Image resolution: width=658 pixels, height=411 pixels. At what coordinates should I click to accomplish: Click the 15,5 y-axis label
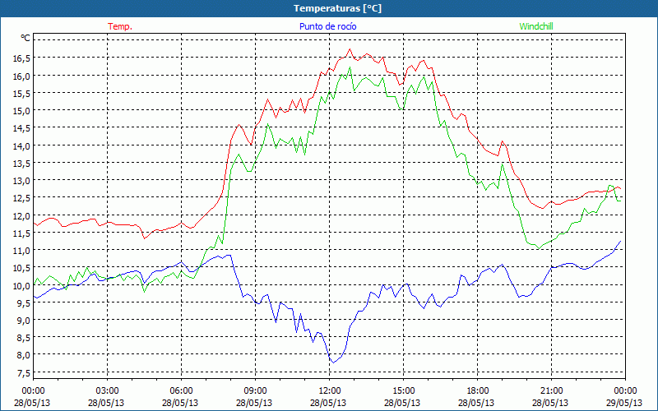[x=21, y=94]
